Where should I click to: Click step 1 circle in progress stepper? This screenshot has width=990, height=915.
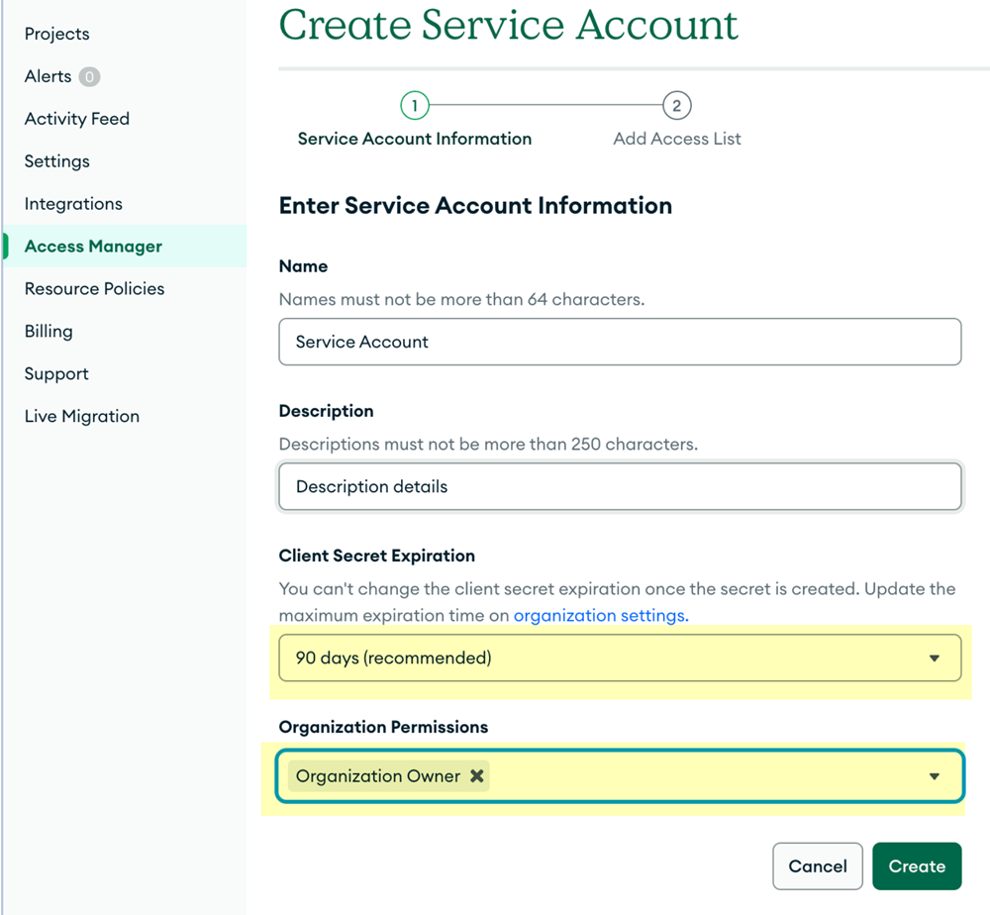(x=414, y=106)
